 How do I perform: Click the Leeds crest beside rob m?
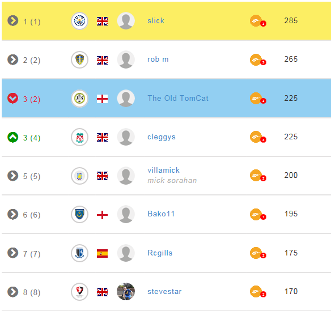(x=79, y=59)
